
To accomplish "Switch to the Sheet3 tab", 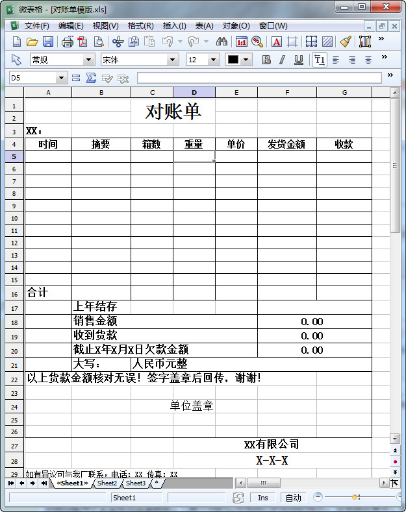I will (x=136, y=483).
